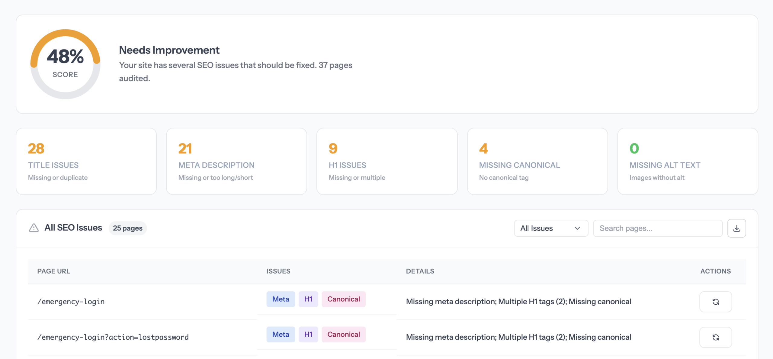Sort by the PAGE URL column header
The image size is (773, 359).
54,271
